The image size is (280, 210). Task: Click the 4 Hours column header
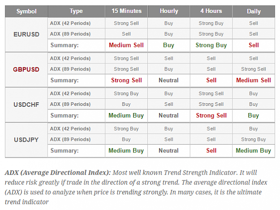tap(211, 12)
